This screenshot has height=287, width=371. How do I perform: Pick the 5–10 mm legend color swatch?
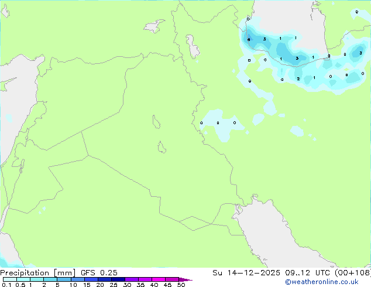[64, 279]
